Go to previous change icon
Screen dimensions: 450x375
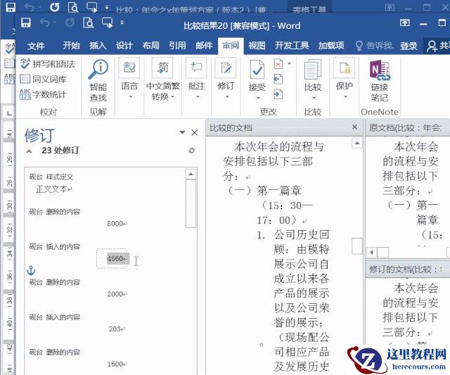click(x=278, y=79)
